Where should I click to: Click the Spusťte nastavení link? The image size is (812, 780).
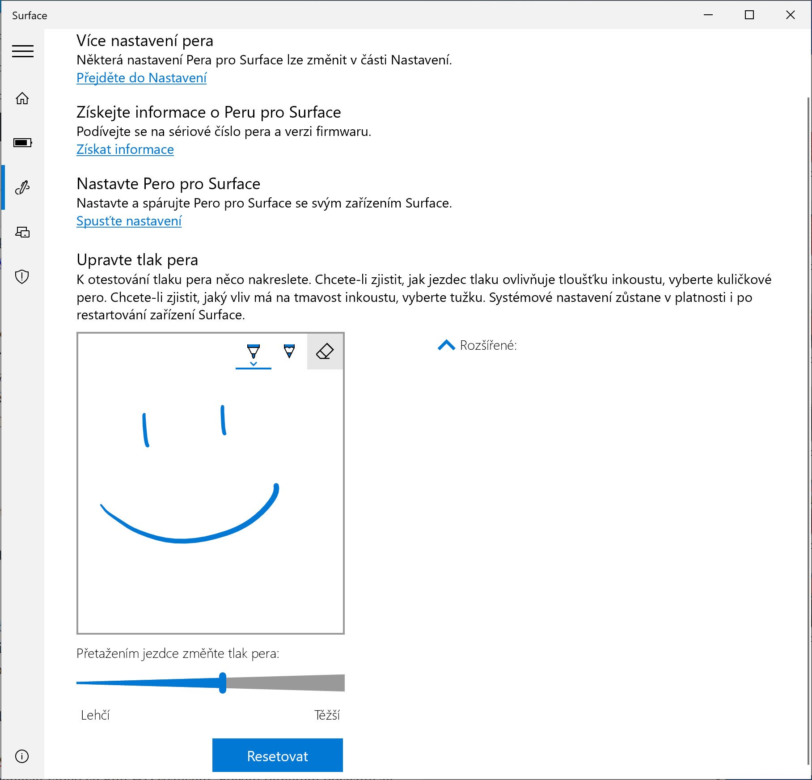[129, 221]
